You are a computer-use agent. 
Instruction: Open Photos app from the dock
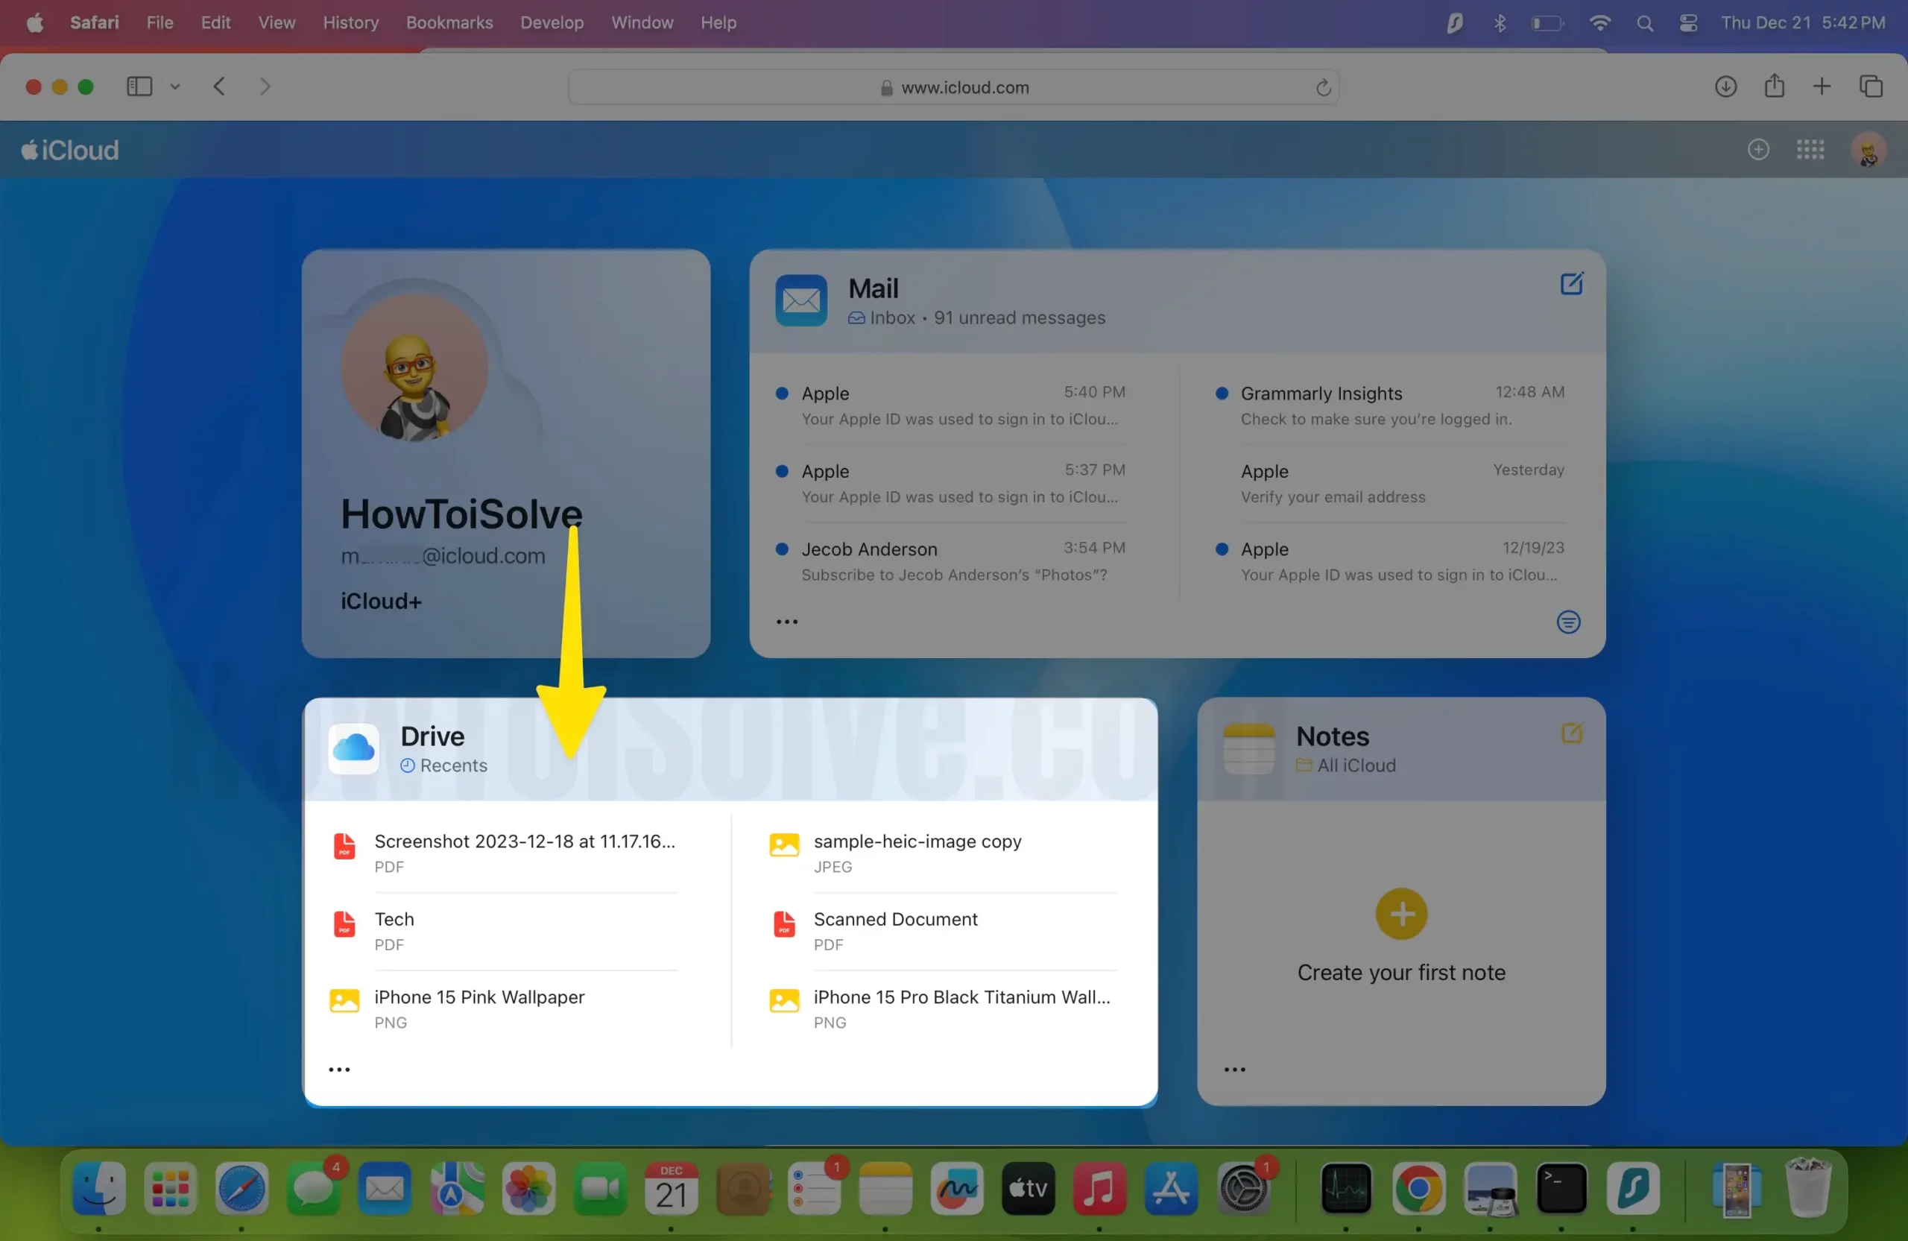point(528,1189)
